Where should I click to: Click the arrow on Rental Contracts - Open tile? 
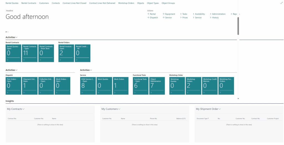tap(24, 60)
